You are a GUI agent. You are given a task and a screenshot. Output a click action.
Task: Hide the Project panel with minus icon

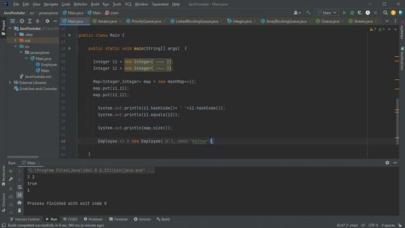click(55, 21)
